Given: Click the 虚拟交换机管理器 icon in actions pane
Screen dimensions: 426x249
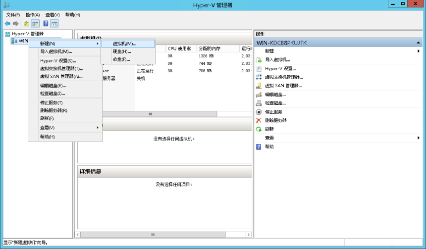Looking at the screenshot, I should 259,77.
